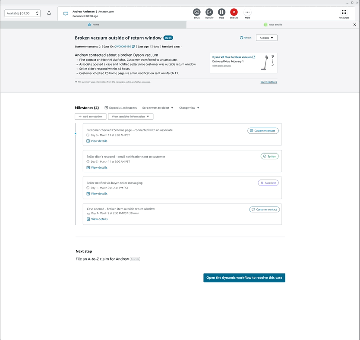
Task: Click the Open status badge
Action: (168, 38)
